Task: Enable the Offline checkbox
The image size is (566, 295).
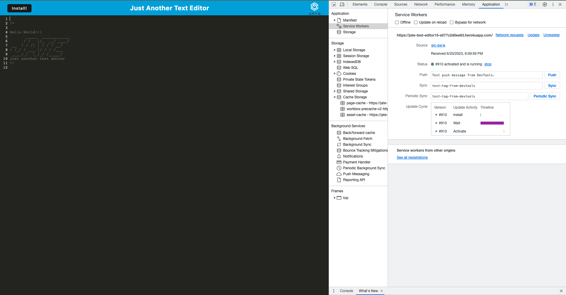Action: click(x=397, y=22)
